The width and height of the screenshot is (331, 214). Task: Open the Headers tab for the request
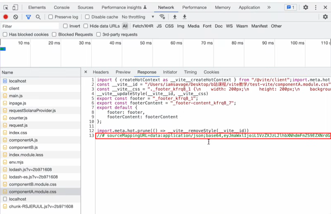tap(101, 72)
